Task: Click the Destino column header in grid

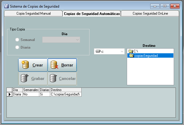Action: pyautogui.click(x=66, y=90)
